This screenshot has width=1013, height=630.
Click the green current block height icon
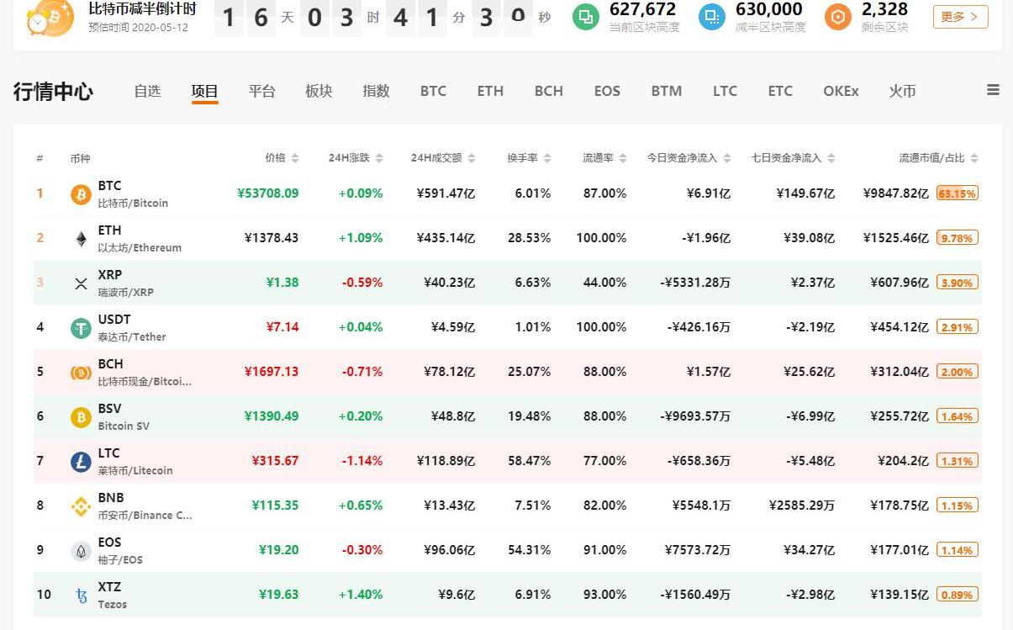pyautogui.click(x=586, y=17)
